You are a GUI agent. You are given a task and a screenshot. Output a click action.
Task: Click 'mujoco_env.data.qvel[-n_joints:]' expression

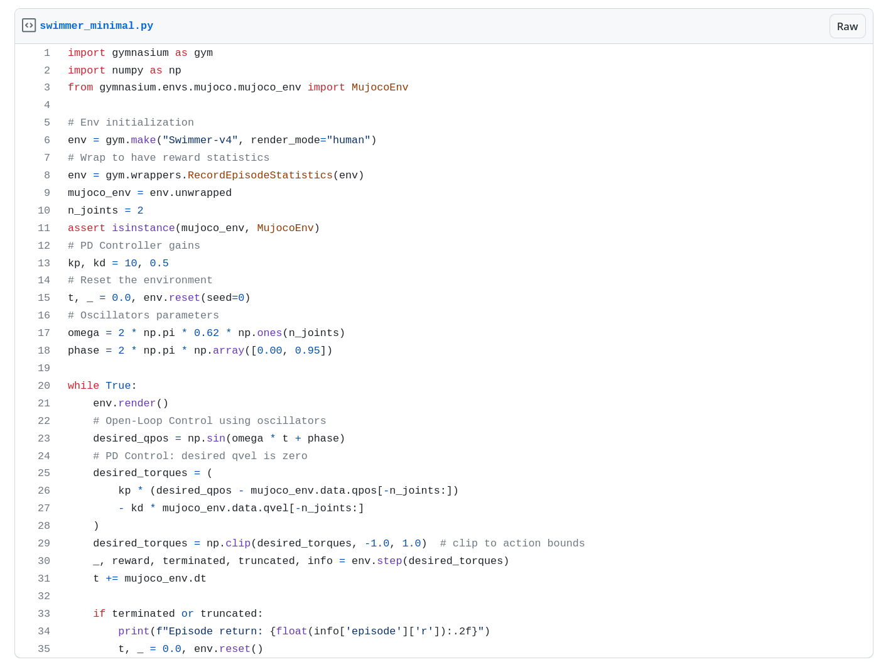tap(263, 508)
